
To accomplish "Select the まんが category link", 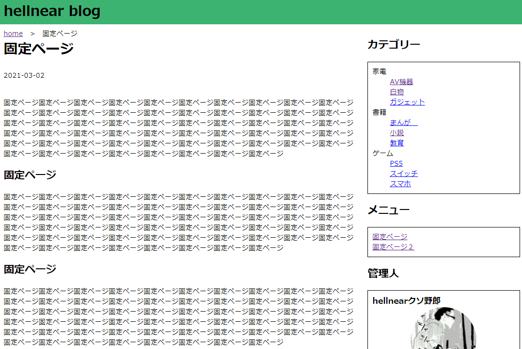I will pyautogui.click(x=403, y=122).
